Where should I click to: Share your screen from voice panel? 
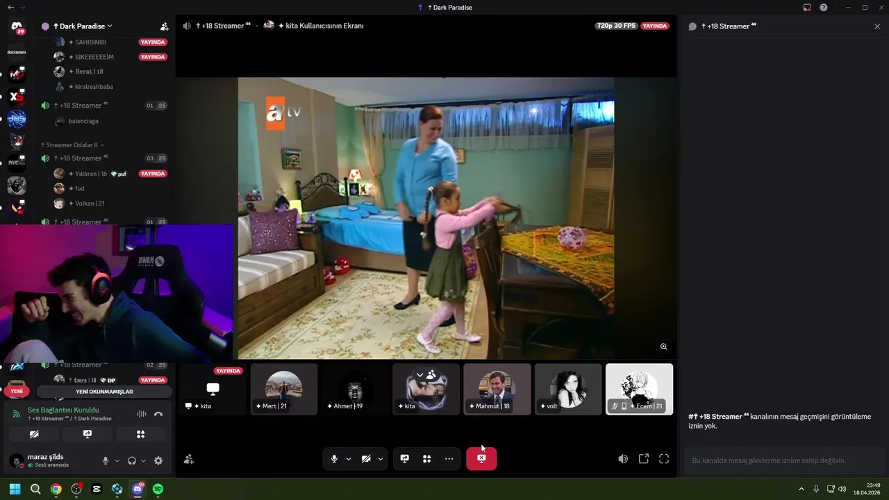(x=88, y=434)
